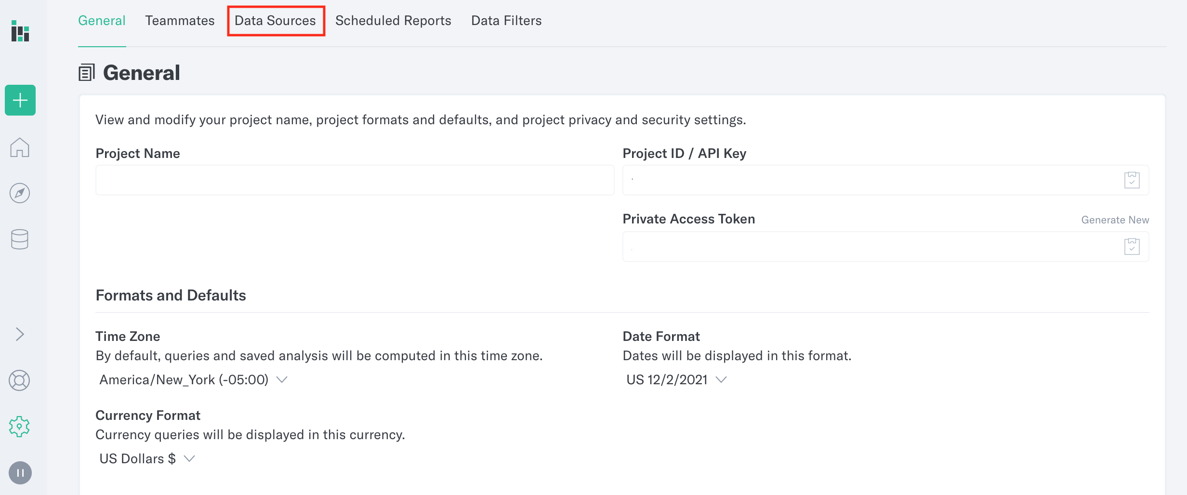Open the compass Explore icon
The height and width of the screenshot is (495, 1187).
(x=20, y=193)
